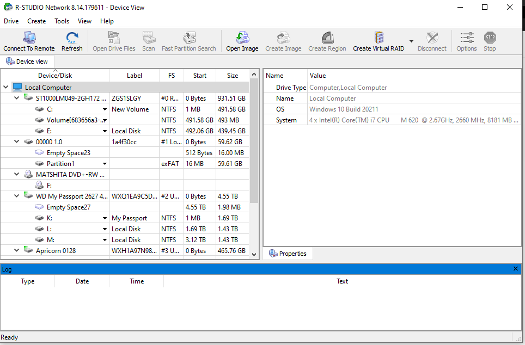Click the Windows 10 Build 20211 value

(x=344, y=109)
